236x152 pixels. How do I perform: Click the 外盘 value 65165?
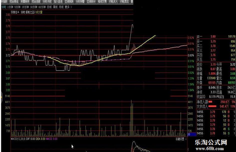click(x=212, y=83)
